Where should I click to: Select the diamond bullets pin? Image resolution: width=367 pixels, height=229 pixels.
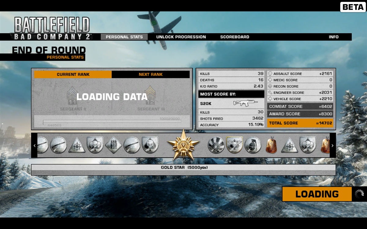113,145
